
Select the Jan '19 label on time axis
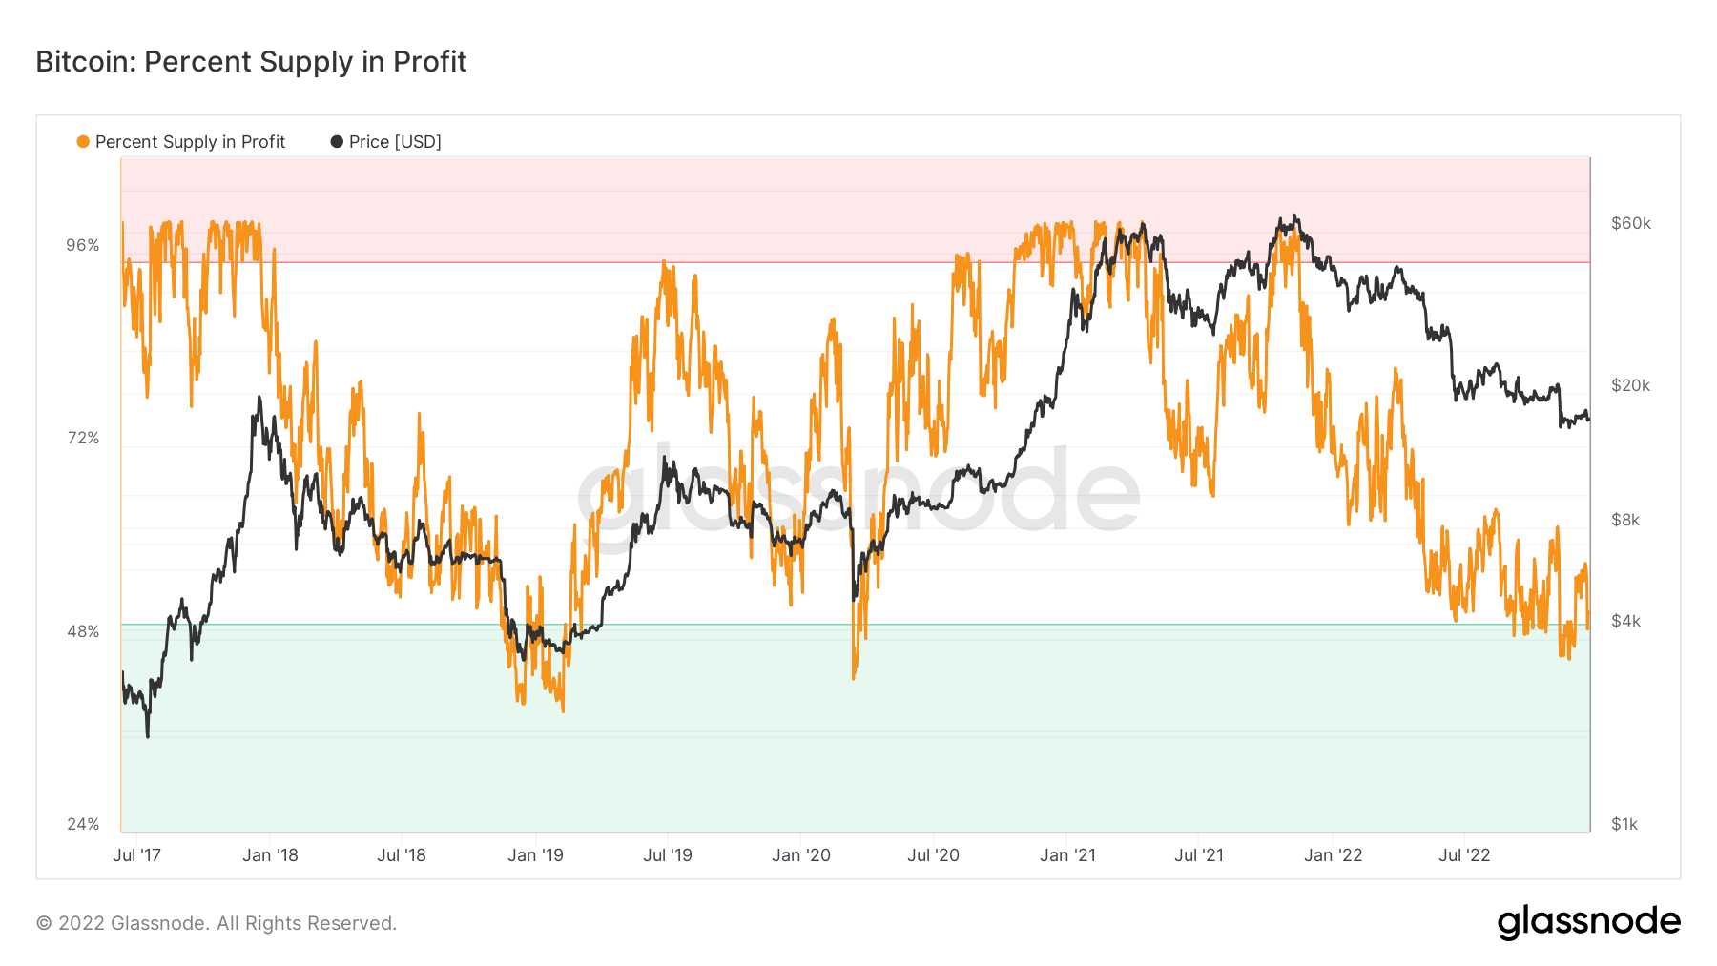point(535,855)
